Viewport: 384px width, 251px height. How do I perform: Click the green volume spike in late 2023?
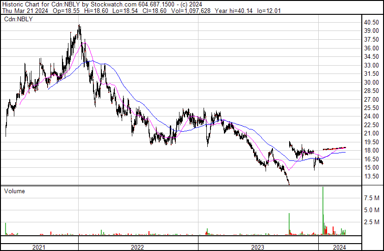[x=289, y=224]
